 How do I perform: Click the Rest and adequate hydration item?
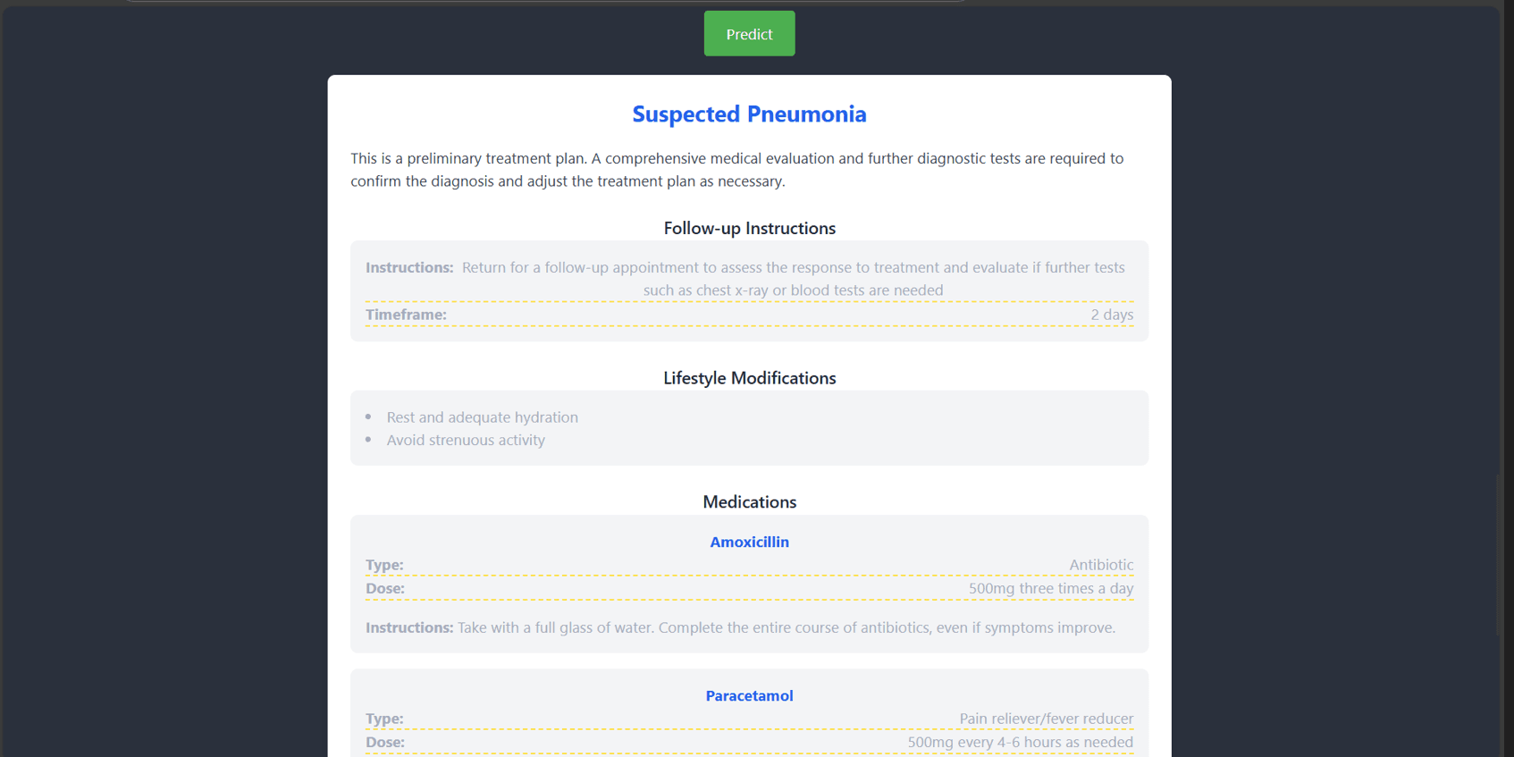click(x=482, y=417)
